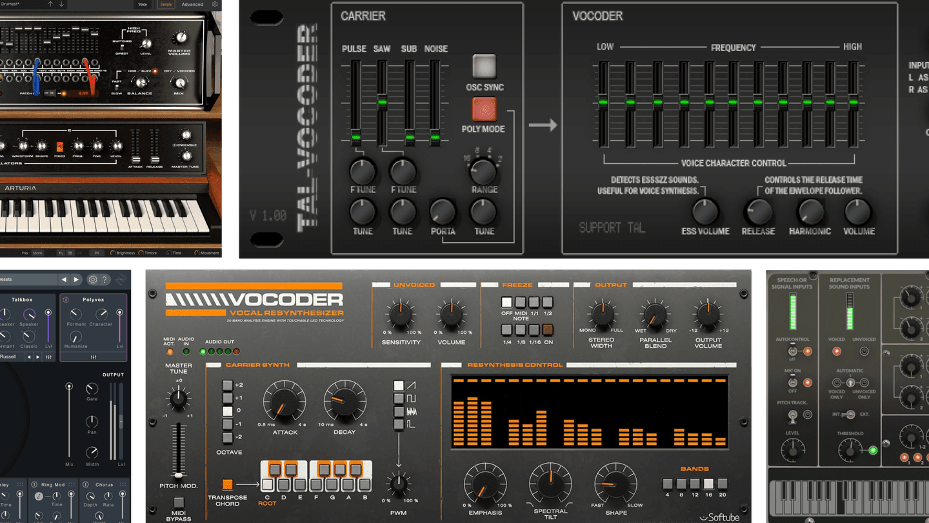Click the settings gear in Arturia header
Image resolution: width=929 pixels, height=523 pixels.
tap(215, 4)
